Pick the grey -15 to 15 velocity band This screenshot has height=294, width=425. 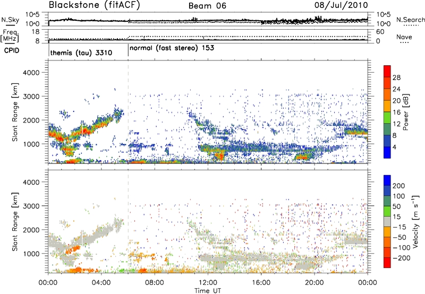[x=387, y=222]
